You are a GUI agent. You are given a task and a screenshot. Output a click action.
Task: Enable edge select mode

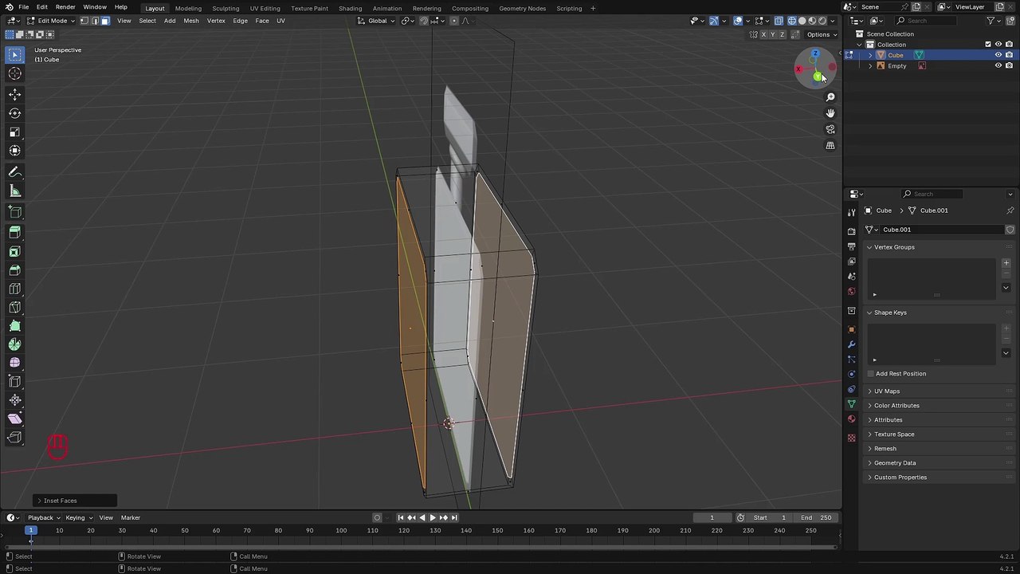click(x=94, y=21)
